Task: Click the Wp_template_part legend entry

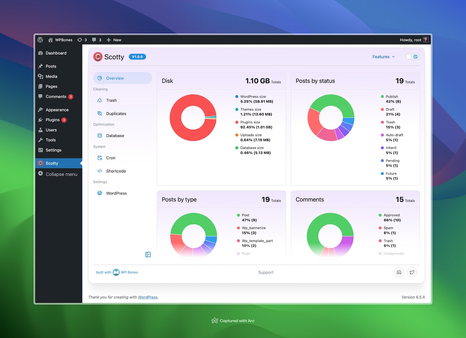Action: click(254, 243)
